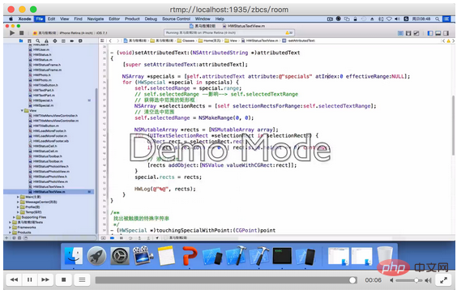Toggle breakpoints in the debug bar
Image resolution: width=457 pixels, height=294 pixels.
click(112, 238)
